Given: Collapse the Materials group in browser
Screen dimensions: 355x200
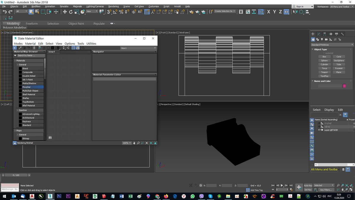Looking at the screenshot, I should click(15, 60).
